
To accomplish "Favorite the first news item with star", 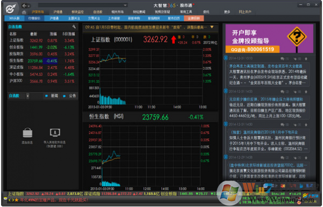I will coord(306,58).
